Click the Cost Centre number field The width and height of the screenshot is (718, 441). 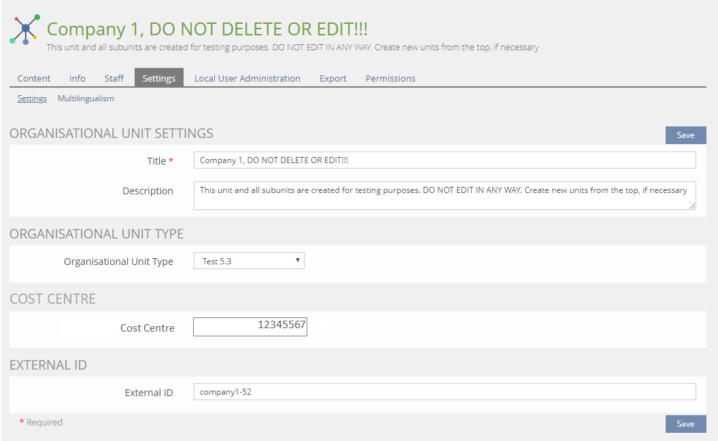click(x=250, y=327)
